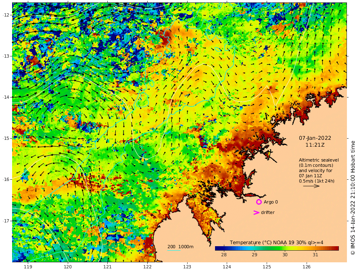The image size is (355, 274).
Task: Click the cyan 200m contour legend line
Action: [173, 250]
